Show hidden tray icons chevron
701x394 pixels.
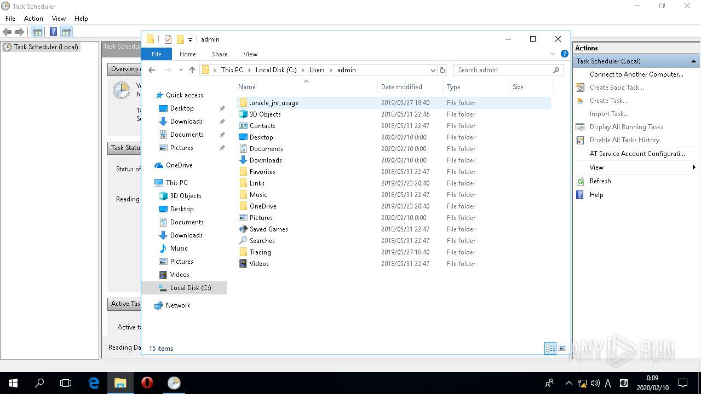pos(568,383)
